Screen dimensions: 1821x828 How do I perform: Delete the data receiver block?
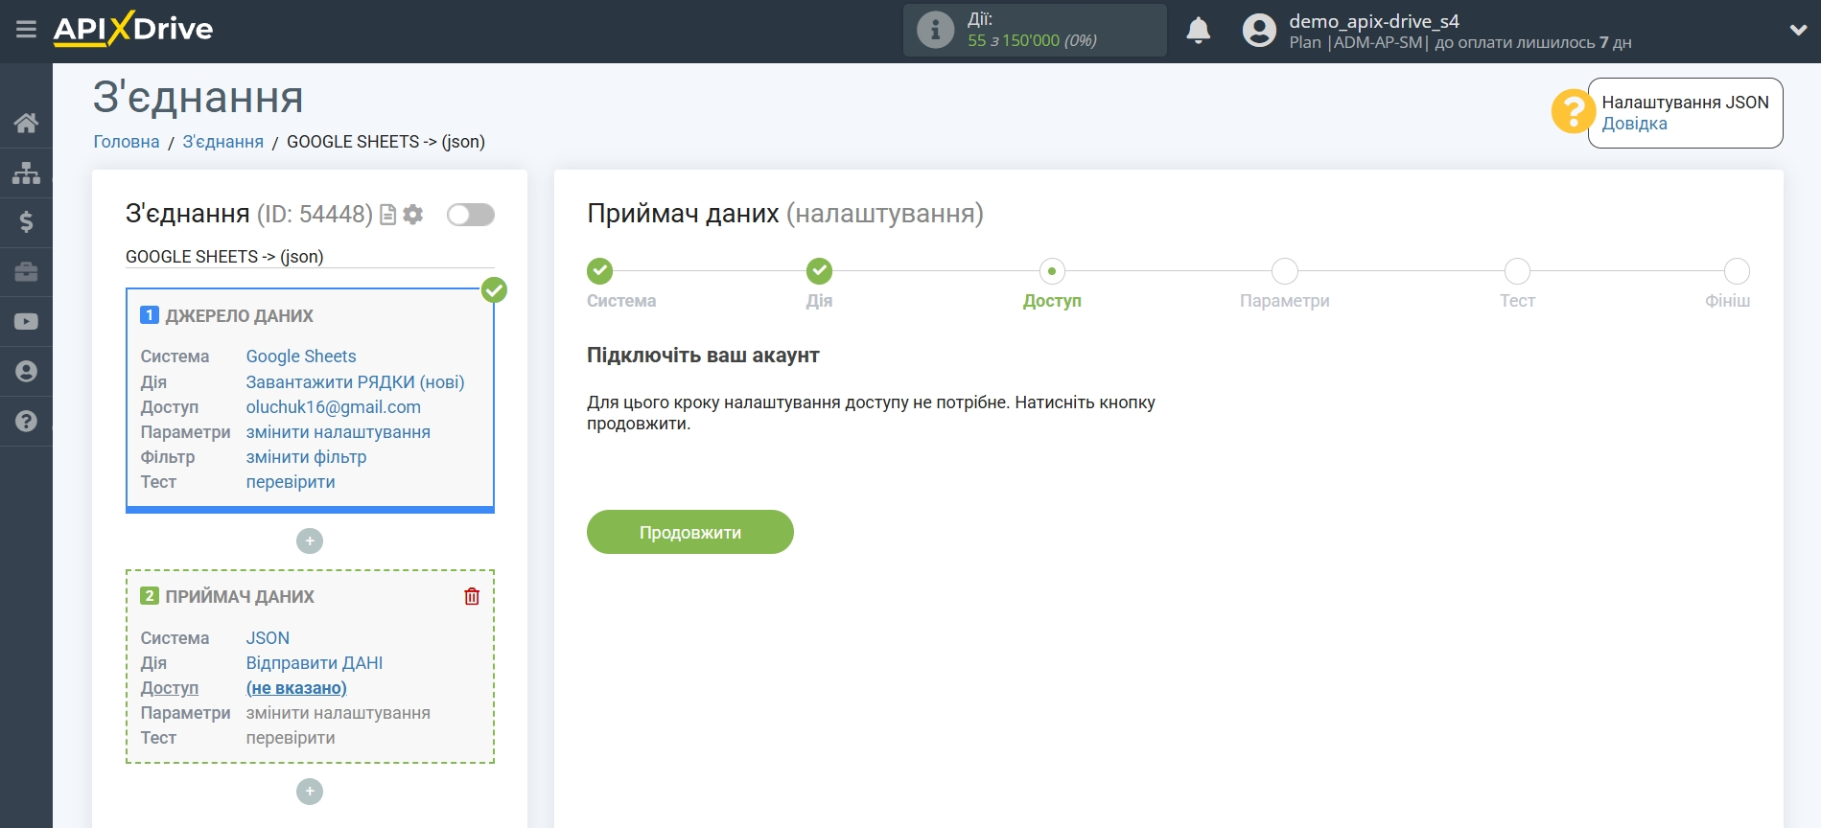pos(472,596)
